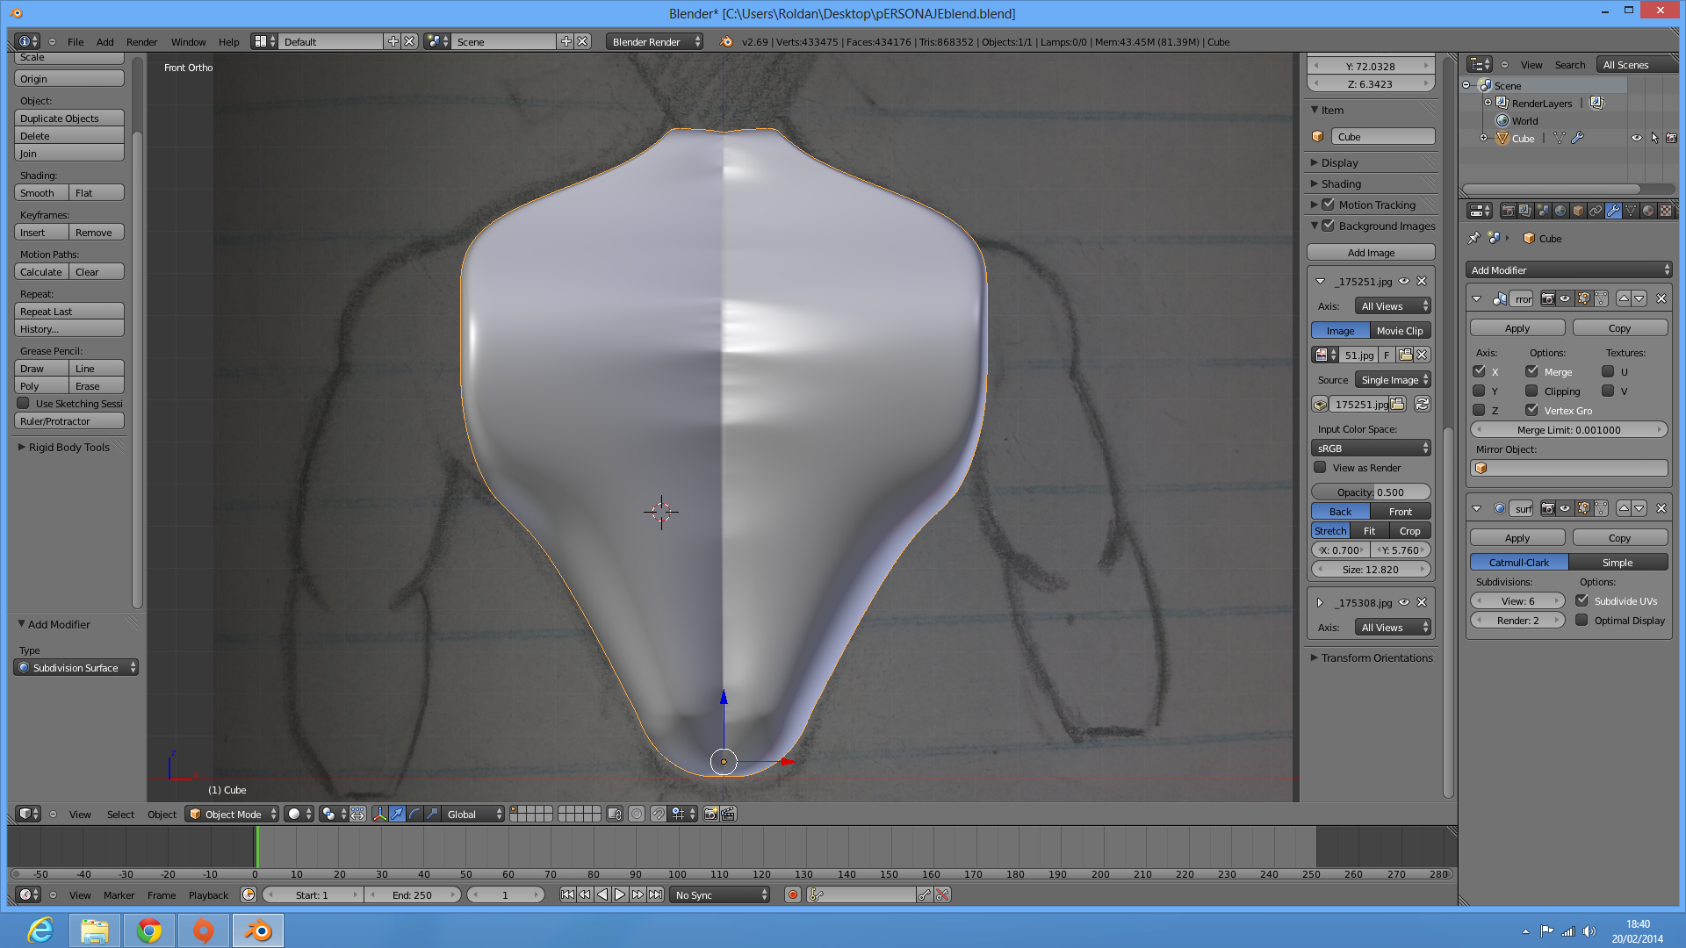The height and width of the screenshot is (948, 1686).
Task: Click the record auto-keyframe button
Action: [793, 894]
